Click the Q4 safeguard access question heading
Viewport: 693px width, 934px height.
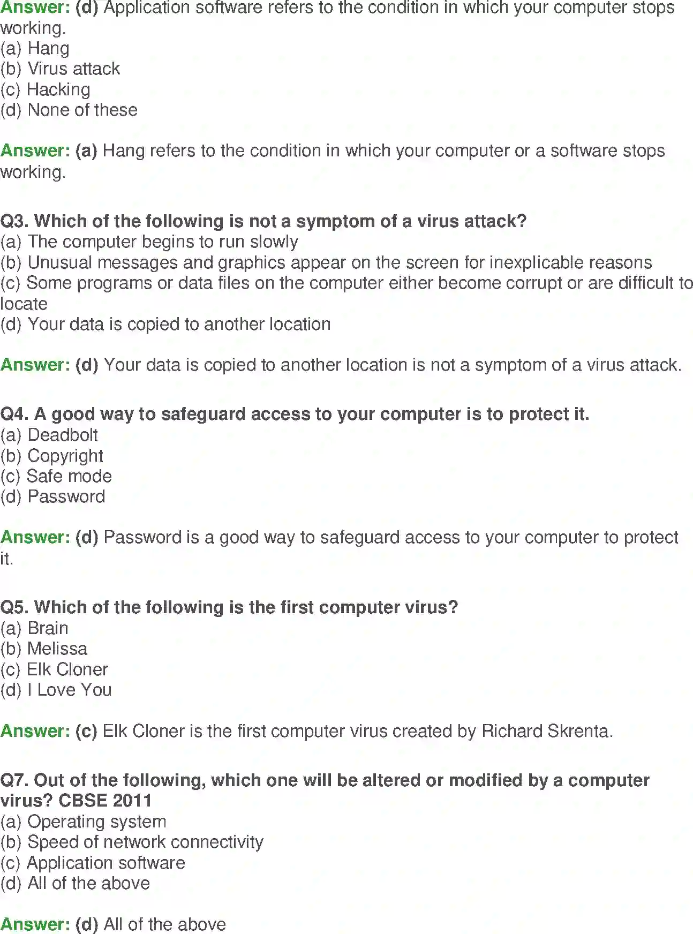(x=295, y=415)
